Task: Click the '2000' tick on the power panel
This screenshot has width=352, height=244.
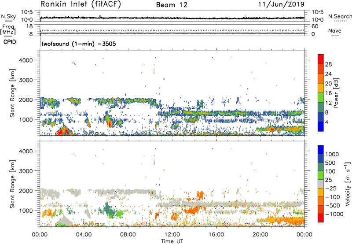Action: pos(26,100)
